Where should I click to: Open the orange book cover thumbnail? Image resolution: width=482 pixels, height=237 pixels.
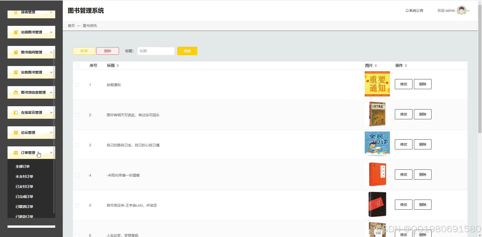click(x=378, y=174)
